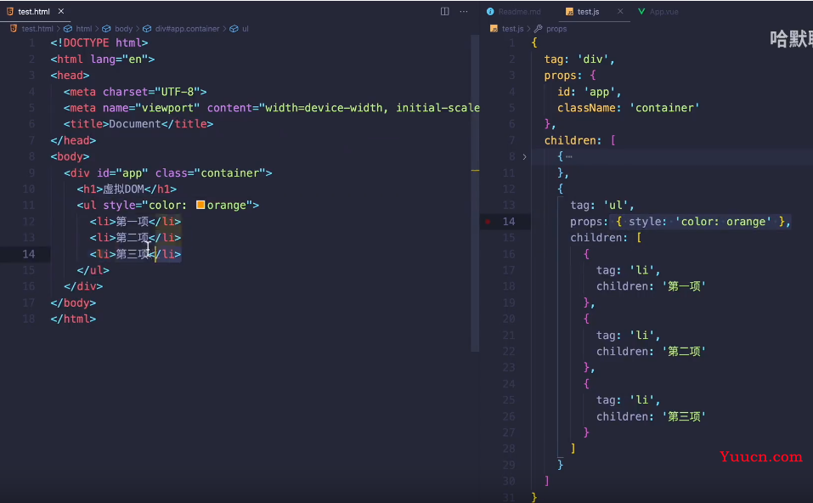Image resolution: width=813 pixels, height=503 pixels.
Task: Click the text '<title>Document</title>'
Action: tap(138, 124)
